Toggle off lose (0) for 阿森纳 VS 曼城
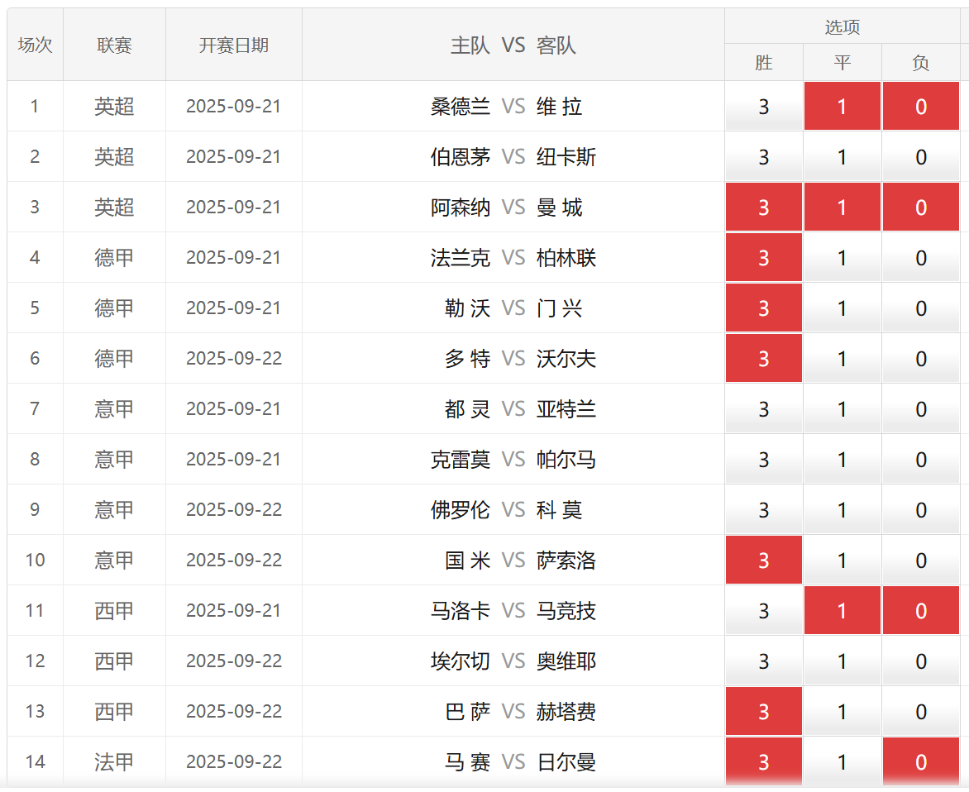The width and height of the screenshot is (969, 792). coord(920,208)
